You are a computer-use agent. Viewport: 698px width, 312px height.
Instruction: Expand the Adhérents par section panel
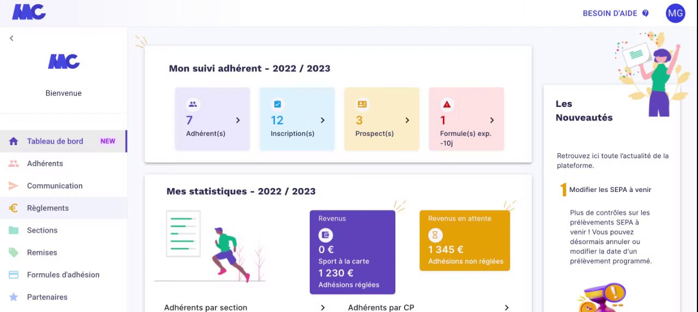click(x=323, y=308)
